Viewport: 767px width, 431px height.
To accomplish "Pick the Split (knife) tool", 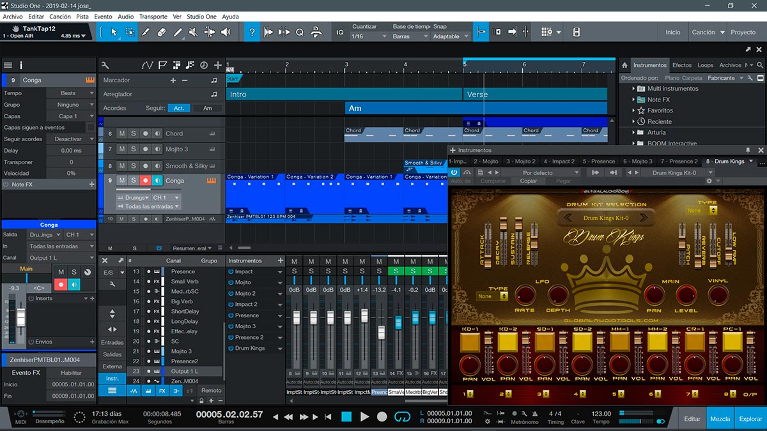I will point(146,32).
